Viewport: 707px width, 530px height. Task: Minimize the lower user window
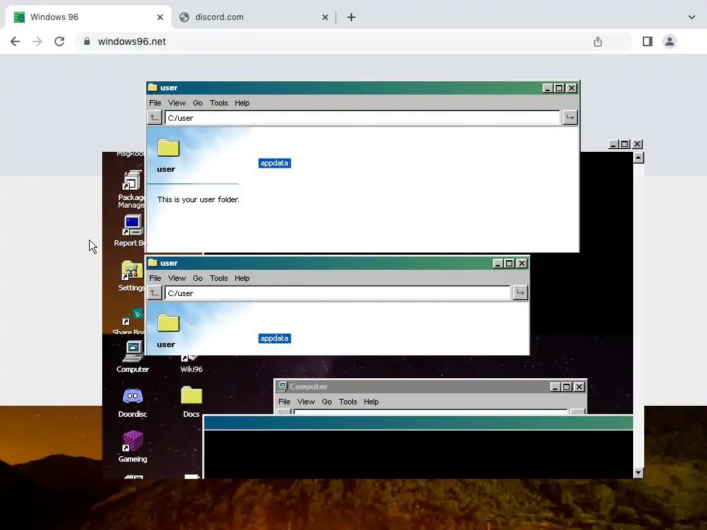click(498, 263)
